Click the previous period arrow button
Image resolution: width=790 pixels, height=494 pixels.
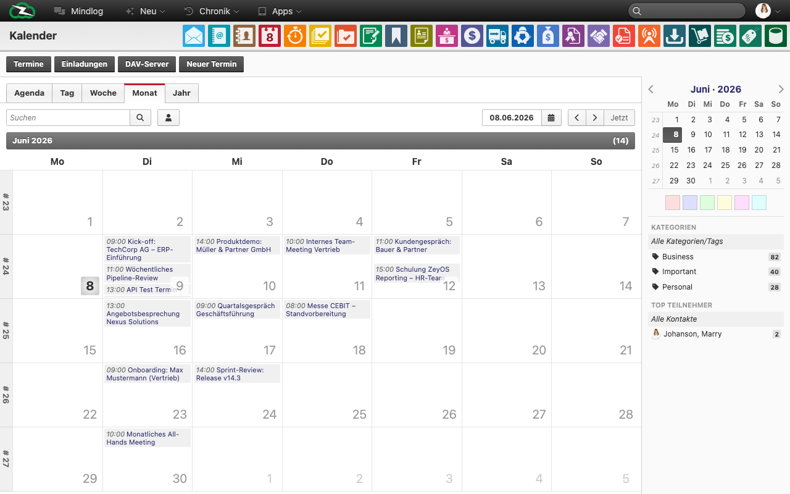576,117
